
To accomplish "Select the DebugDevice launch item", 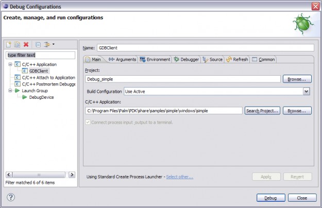I will coord(41,97).
